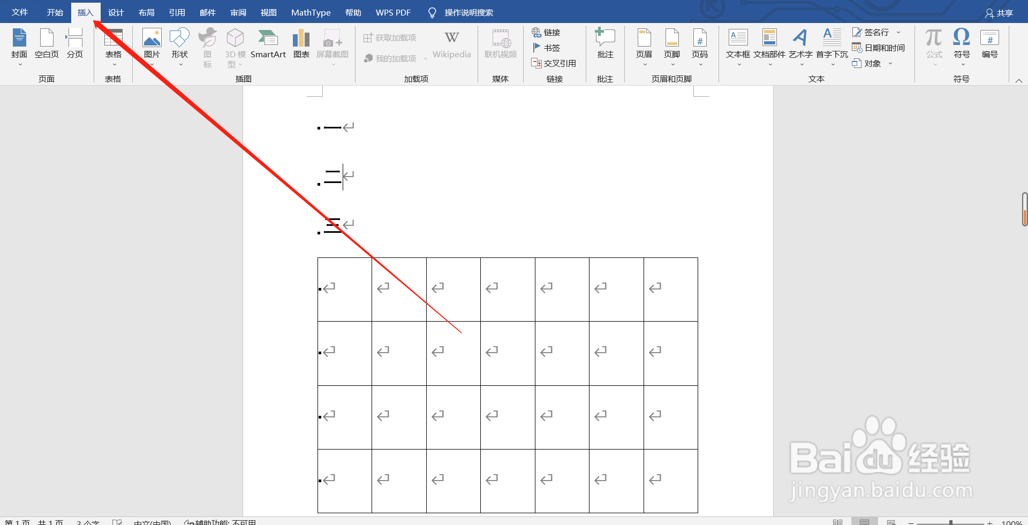Click the 3D models (3D模型) button
This screenshot has width=1028, height=525.
tap(235, 47)
